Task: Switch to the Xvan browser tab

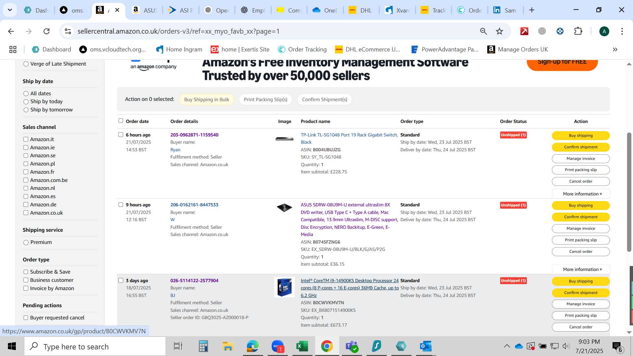Action: (397, 10)
